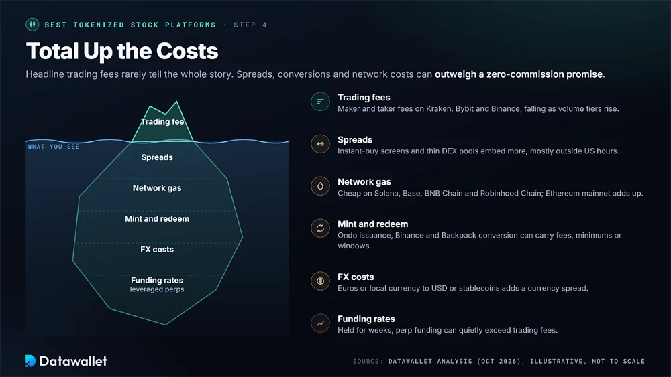Image resolution: width=671 pixels, height=377 pixels.
Task: Click the 'STEP 4' label
Action: click(x=250, y=25)
